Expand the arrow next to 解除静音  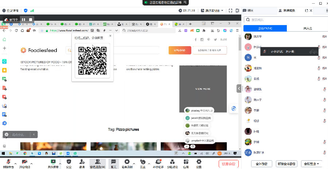tap(16, 161)
